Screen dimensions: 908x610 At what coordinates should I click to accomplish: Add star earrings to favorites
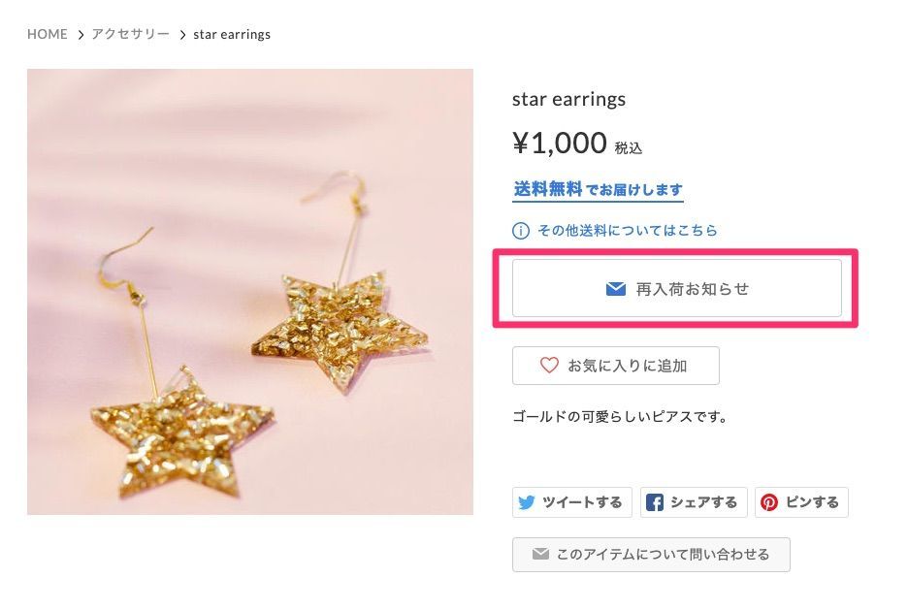[x=616, y=366]
